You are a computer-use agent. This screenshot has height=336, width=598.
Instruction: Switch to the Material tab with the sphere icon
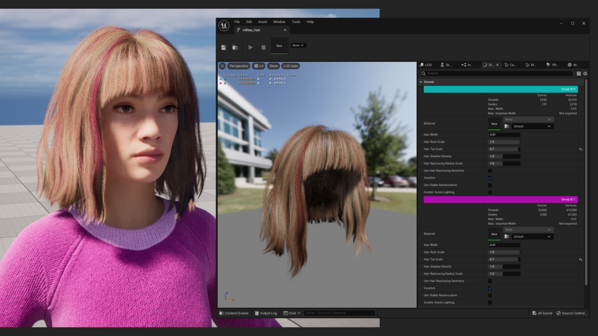[x=573, y=65]
